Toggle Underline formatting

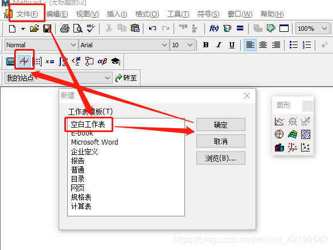click(232, 45)
